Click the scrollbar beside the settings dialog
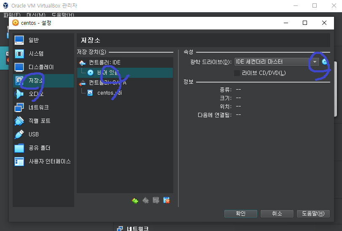 [x=336, y=89]
